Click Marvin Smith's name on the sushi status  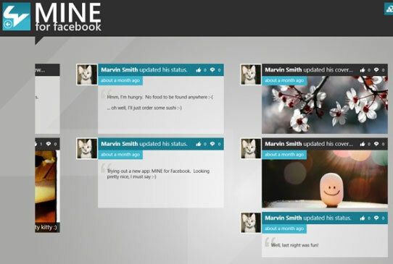click(120, 69)
